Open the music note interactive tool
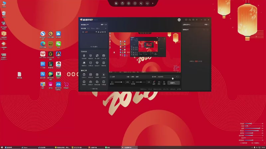This screenshot has width=266, height=149. click(x=104, y=64)
